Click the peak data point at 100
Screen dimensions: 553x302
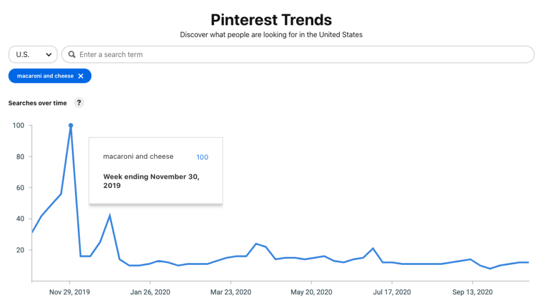(x=71, y=125)
